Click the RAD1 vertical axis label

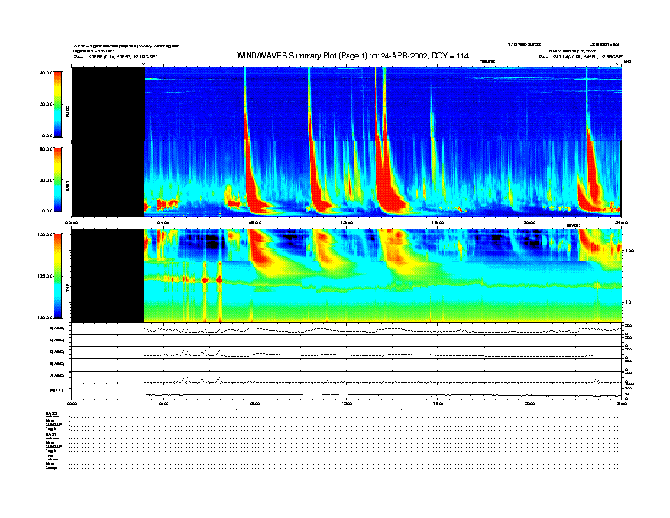(67, 186)
